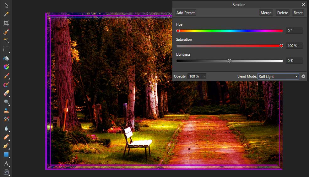Viewport: 309px width, 177px height.
Task: Reset the Recolor adjustment
Action: pyautogui.click(x=298, y=13)
